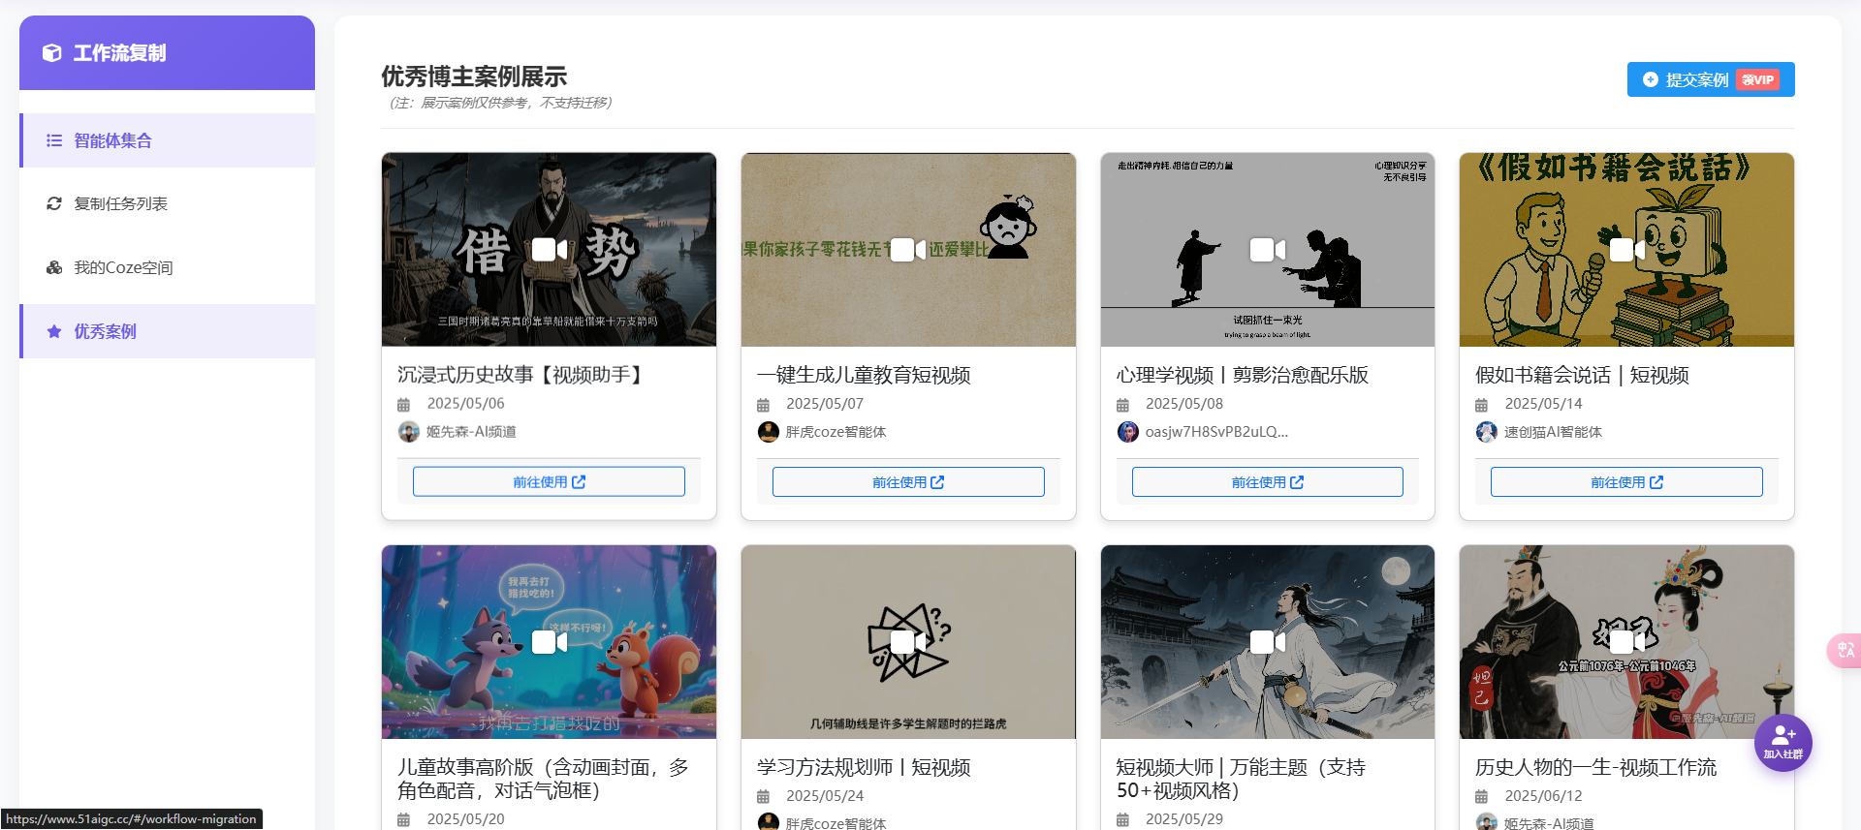Open title 儿童故事高阶版

coord(544,779)
